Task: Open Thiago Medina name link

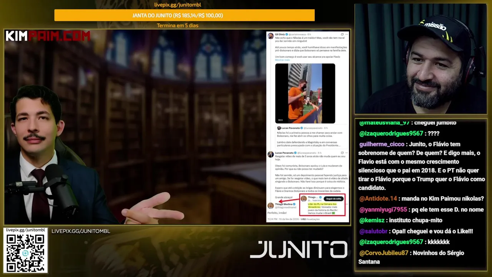Action: pos(284,204)
